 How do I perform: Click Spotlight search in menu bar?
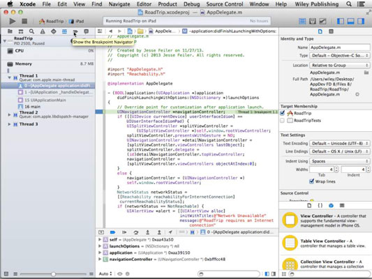pos(349,4)
